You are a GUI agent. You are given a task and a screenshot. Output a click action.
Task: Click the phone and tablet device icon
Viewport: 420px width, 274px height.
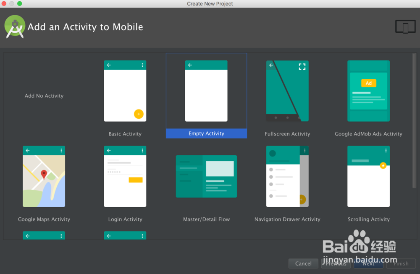click(x=406, y=26)
